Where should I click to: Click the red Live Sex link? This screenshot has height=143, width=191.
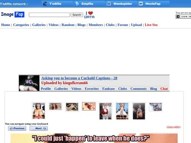coord(151,25)
